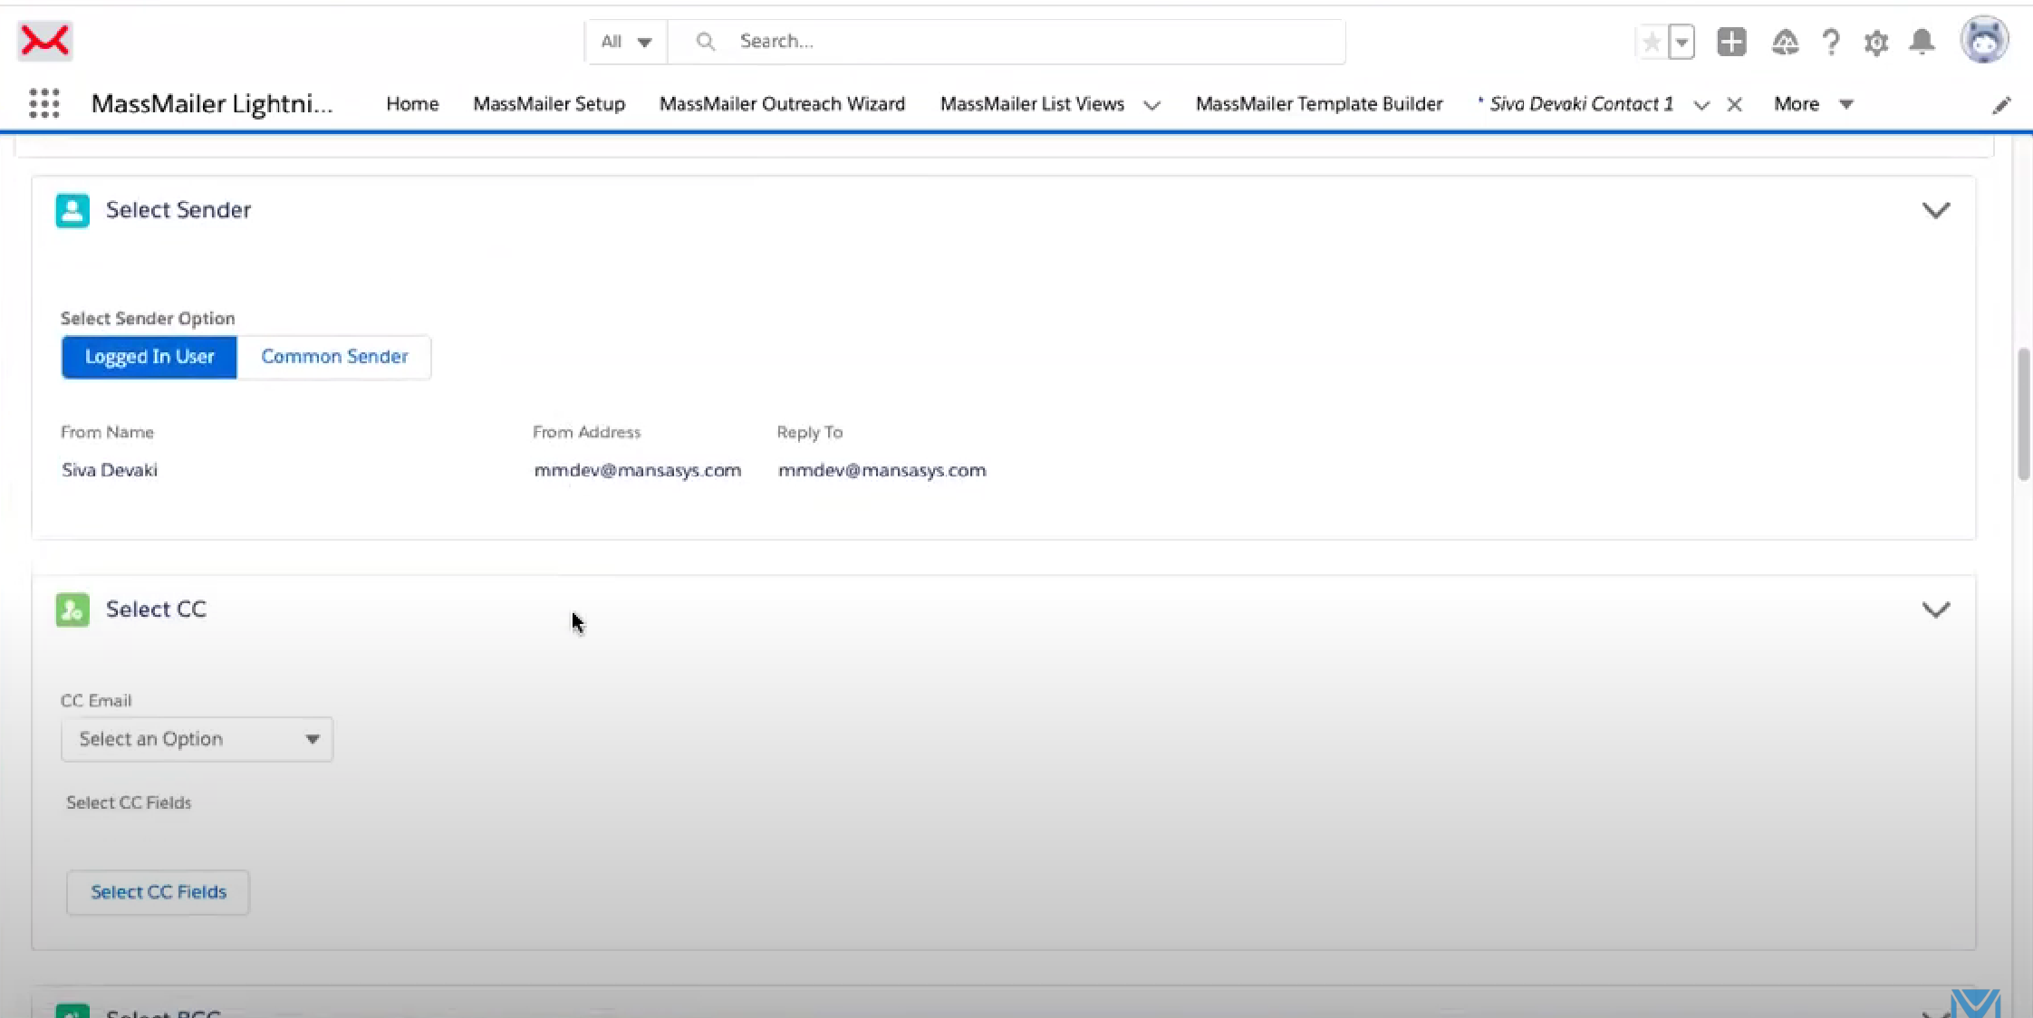
Task: Open the Setup gear icon
Action: [1876, 42]
